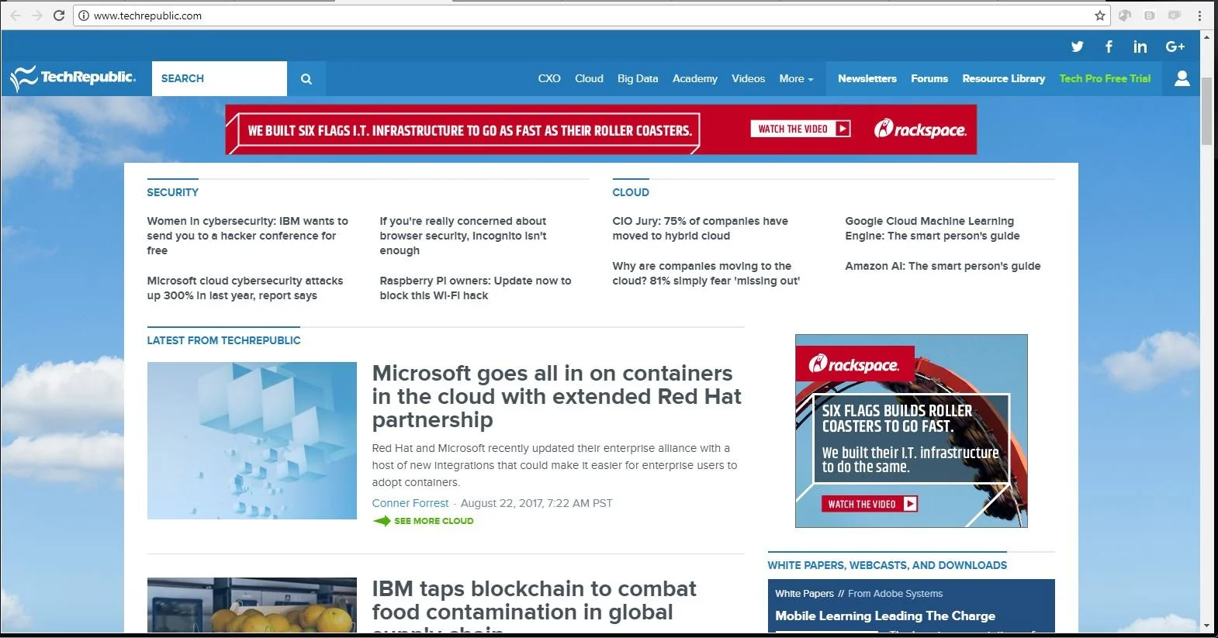
Task: Open the Forums menu link
Action: [x=929, y=78]
